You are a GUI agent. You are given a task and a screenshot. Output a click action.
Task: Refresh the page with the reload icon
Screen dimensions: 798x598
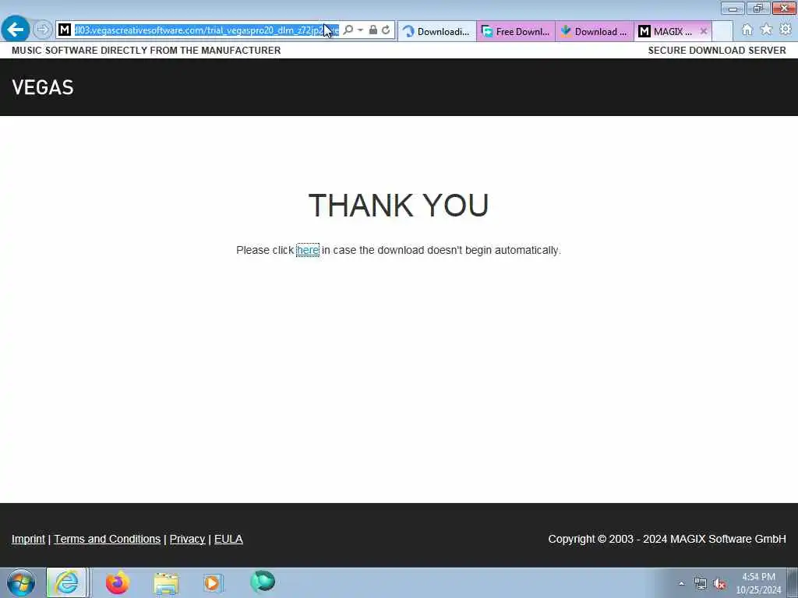click(387, 30)
